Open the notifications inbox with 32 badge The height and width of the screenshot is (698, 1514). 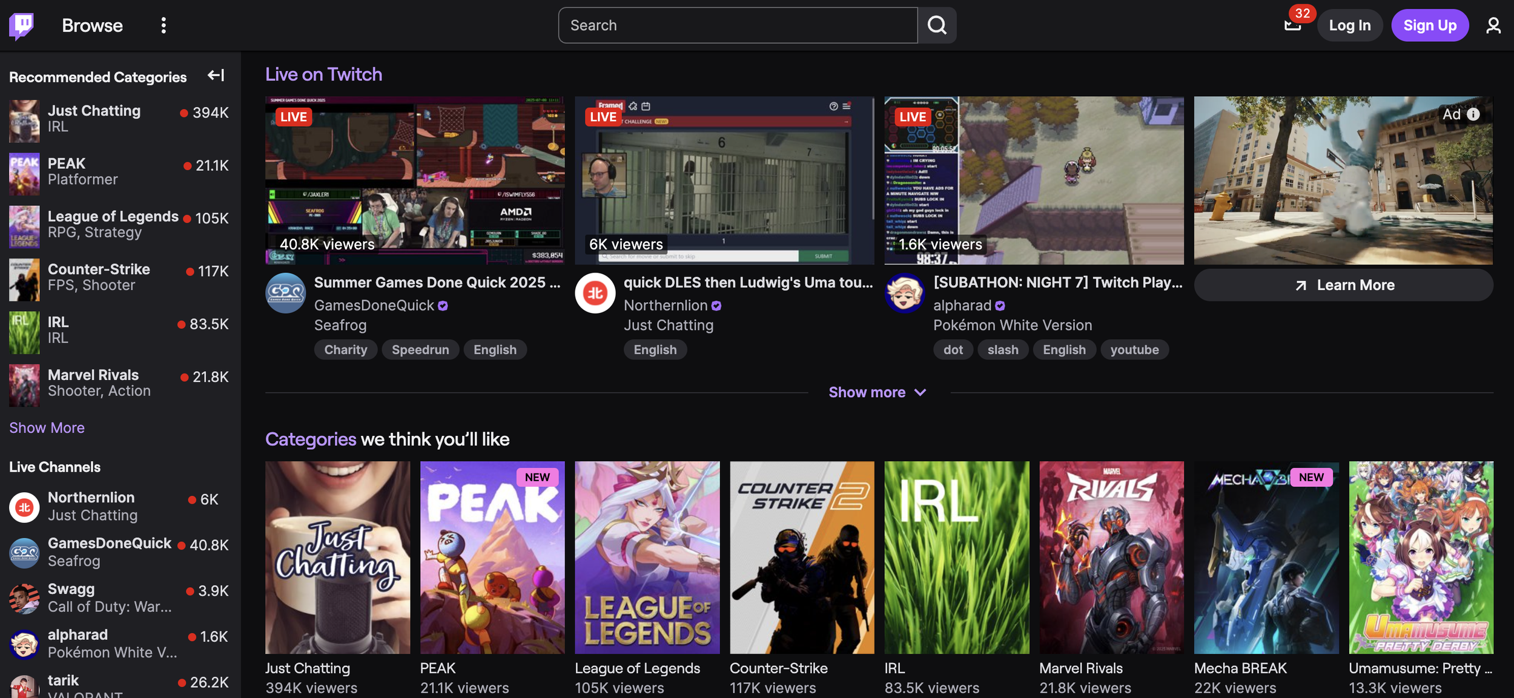[1292, 25]
